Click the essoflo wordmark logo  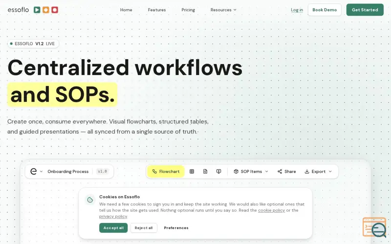18,10
